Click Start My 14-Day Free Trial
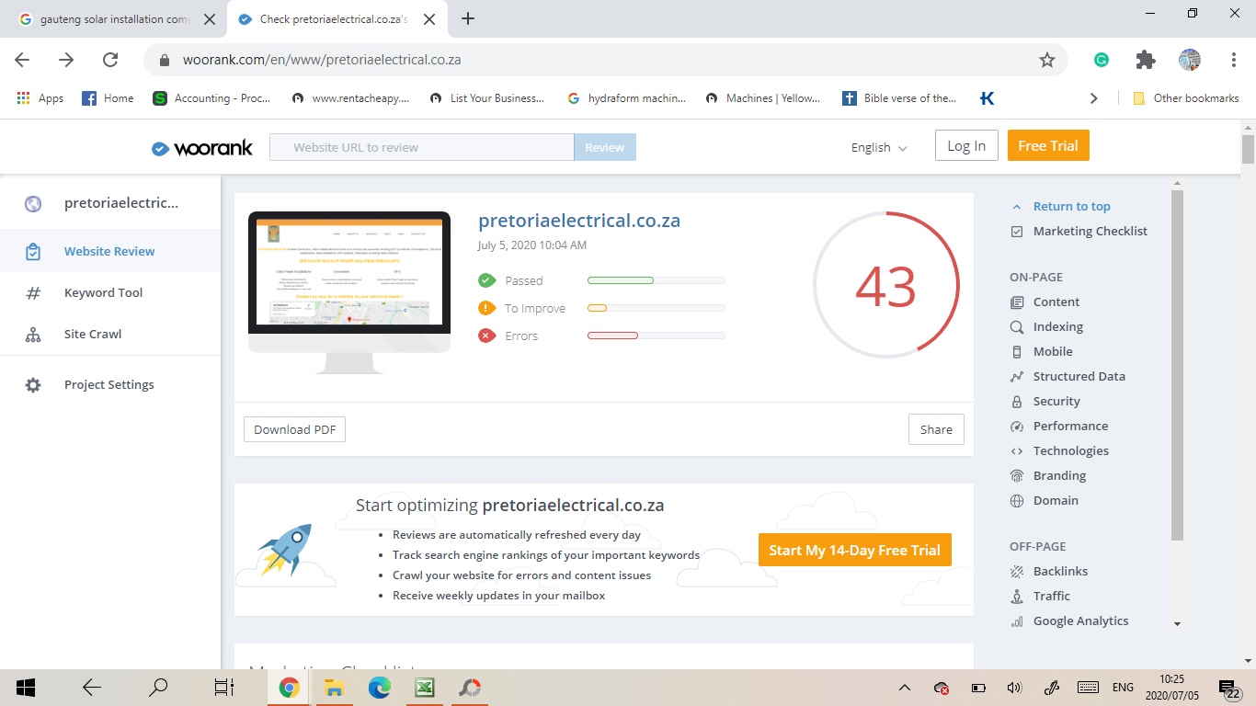 [x=854, y=550]
